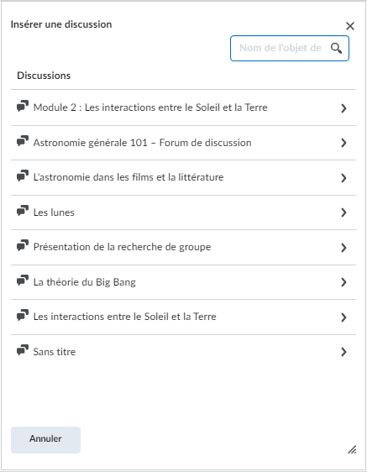This screenshot has width=367, height=472.
Task: Click discussion icon beside La théorie du Big Bang
Action: pos(23,281)
